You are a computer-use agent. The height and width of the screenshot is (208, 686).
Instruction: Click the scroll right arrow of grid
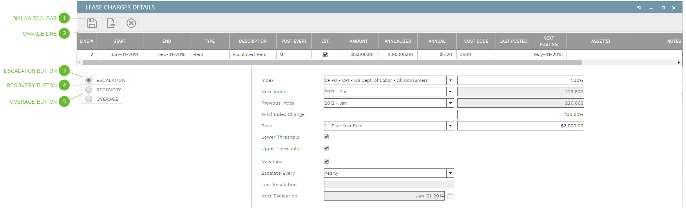coord(679,62)
